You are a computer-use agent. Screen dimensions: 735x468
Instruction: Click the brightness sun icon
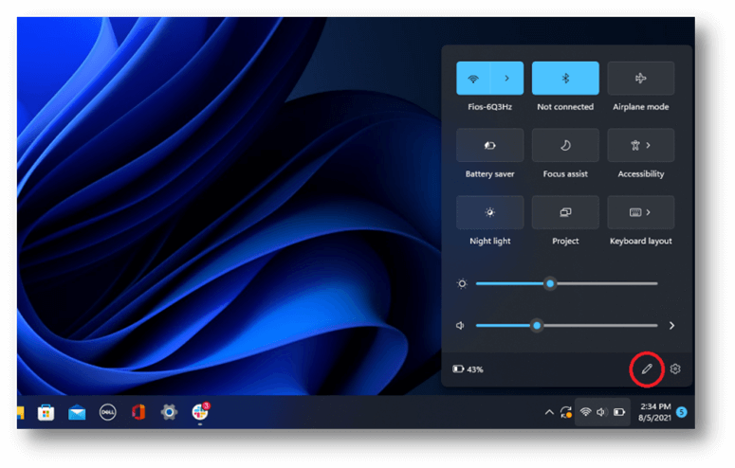pos(462,283)
